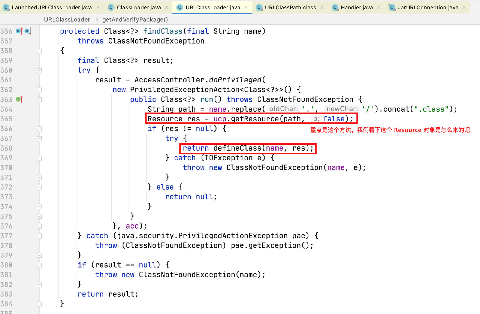Click the getResource call on line 365
This screenshot has width=480, height=314.
[x=255, y=119]
